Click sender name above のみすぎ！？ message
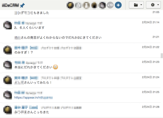Viewport: 163px width, 118px height. coord(26,48)
